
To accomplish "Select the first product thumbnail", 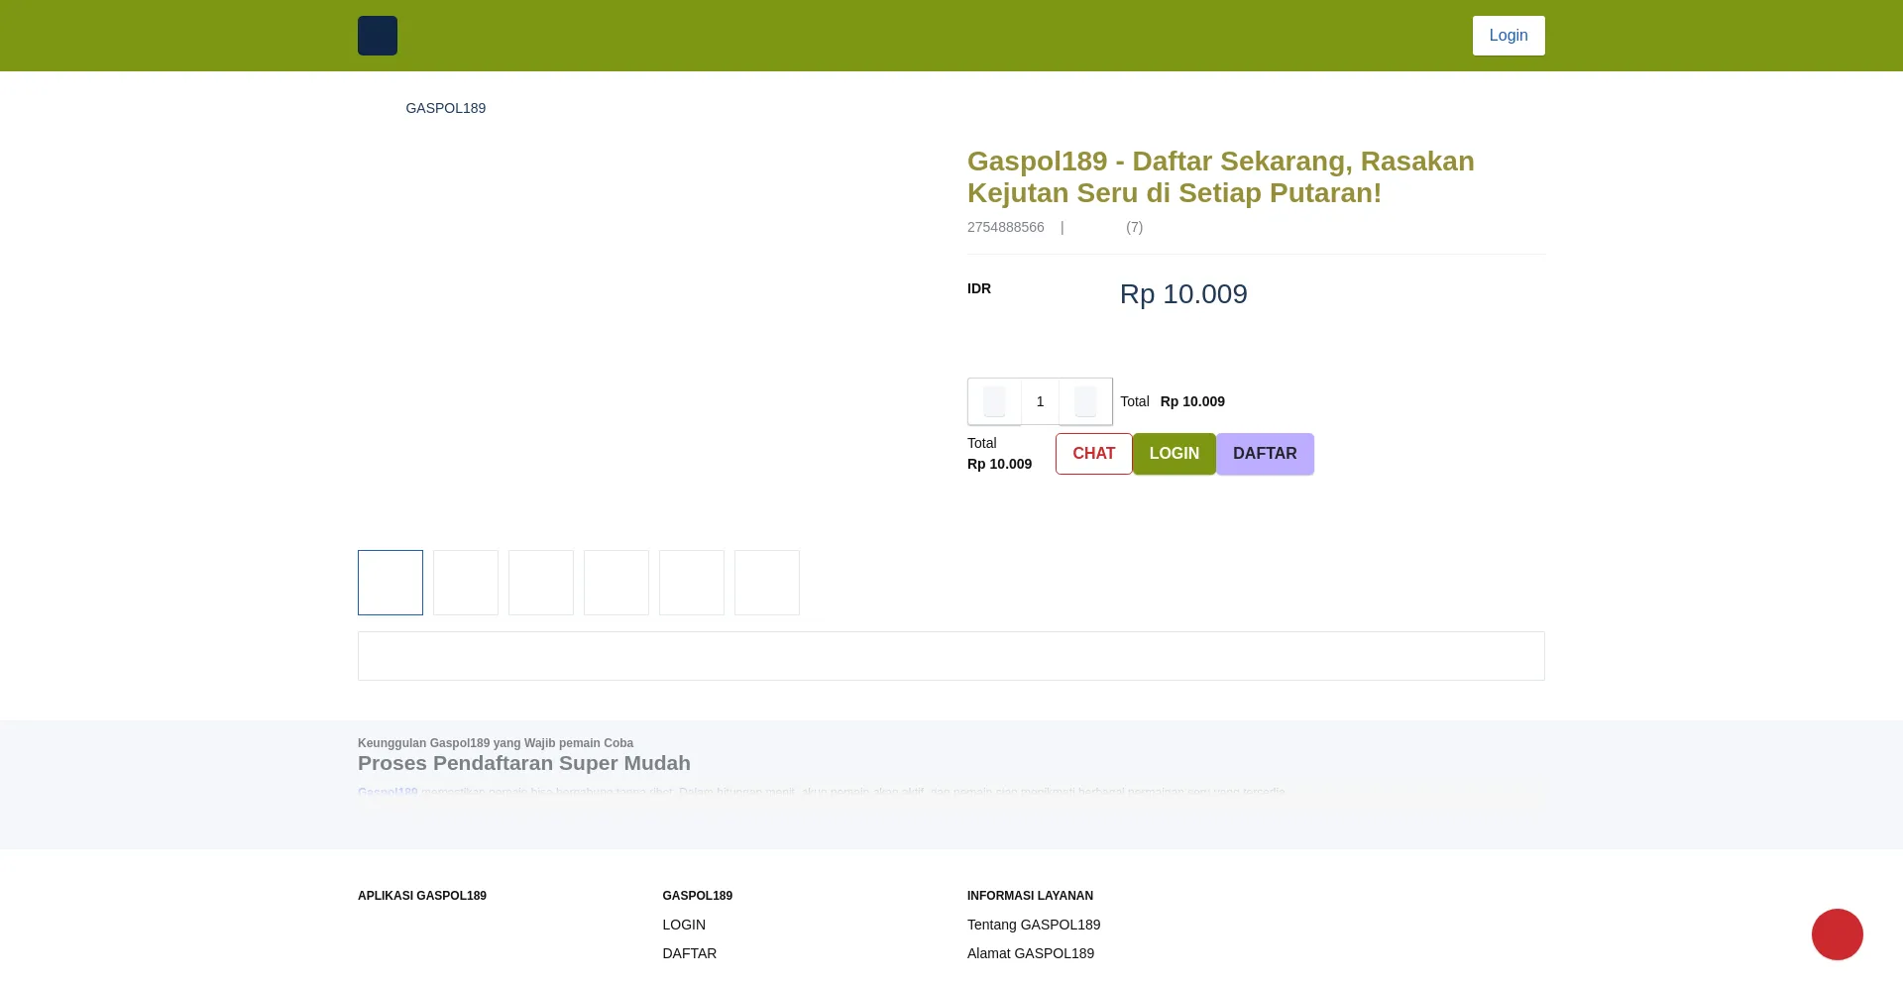I will [390, 582].
